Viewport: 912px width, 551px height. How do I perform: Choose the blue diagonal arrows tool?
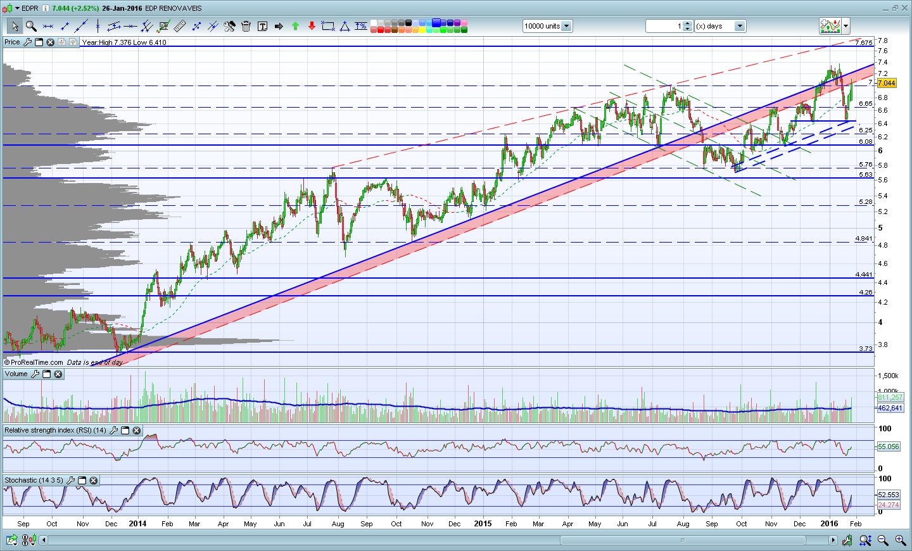[x=196, y=26]
